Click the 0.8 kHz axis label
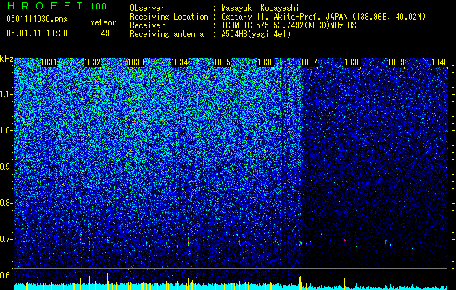This screenshot has width=456, height=290. [x=6, y=203]
